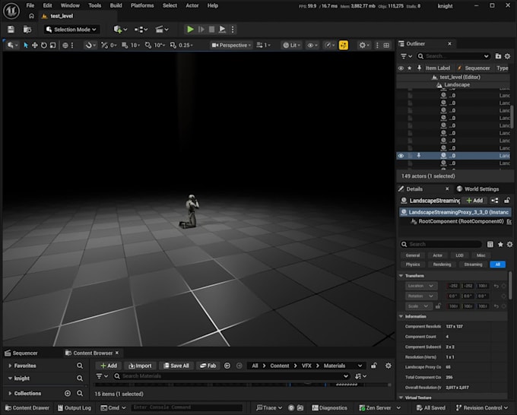The height and width of the screenshot is (415, 517).
Task: Open the Outliner settings gear
Action: tap(507, 56)
